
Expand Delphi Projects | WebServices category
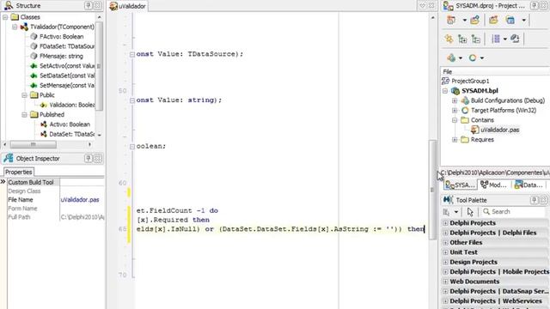click(445, 301)
